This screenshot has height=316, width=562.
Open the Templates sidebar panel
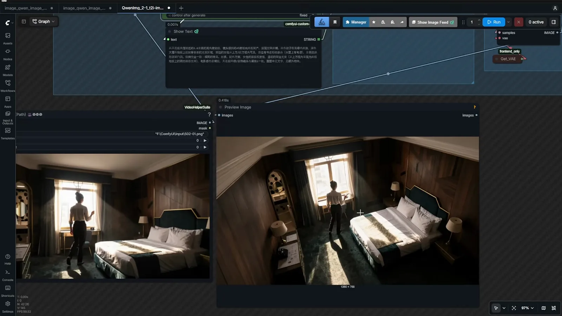[x=7, y=133]
